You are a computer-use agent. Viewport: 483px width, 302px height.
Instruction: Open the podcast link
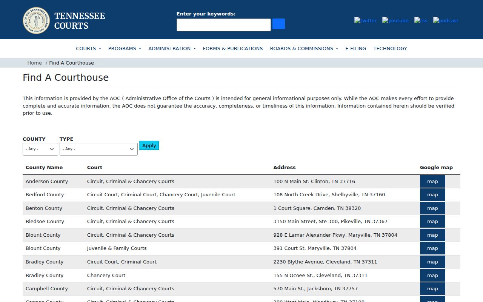click(x=446, y=20)
